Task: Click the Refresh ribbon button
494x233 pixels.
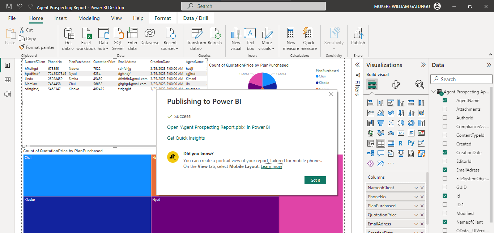Action: coord(215,37)
